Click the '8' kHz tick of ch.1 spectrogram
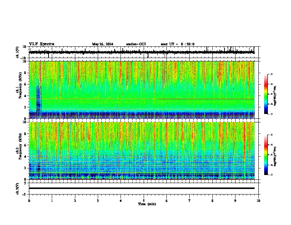The height and width of the screenshot is (225, 291). click(25, 73)
